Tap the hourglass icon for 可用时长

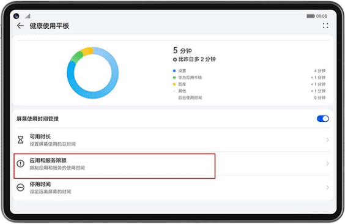(20, 140)
